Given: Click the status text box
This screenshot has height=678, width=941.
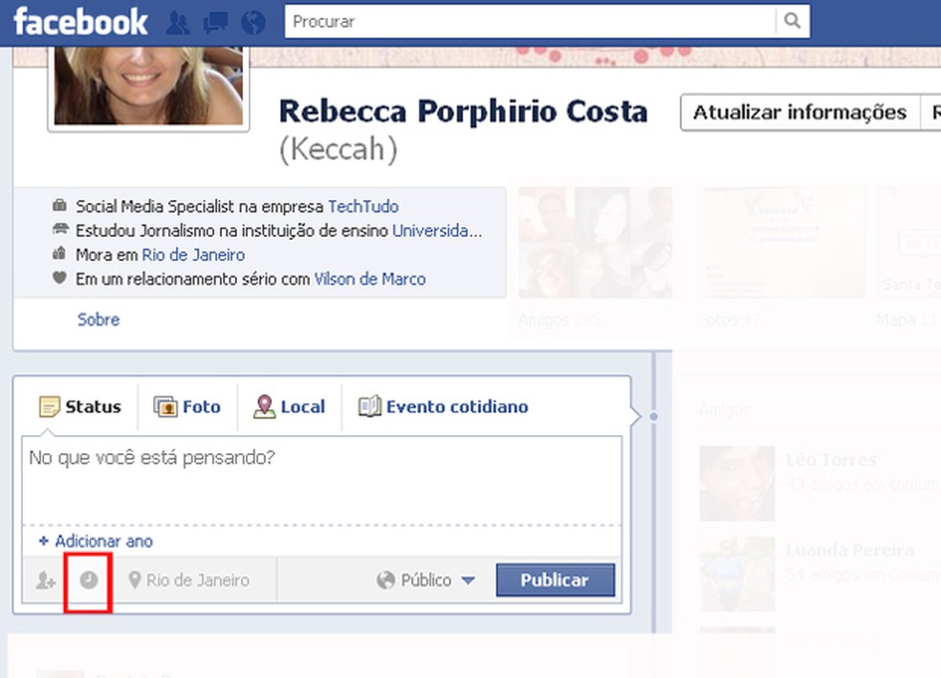Looking at the screenshot, I should pos(321,480).
